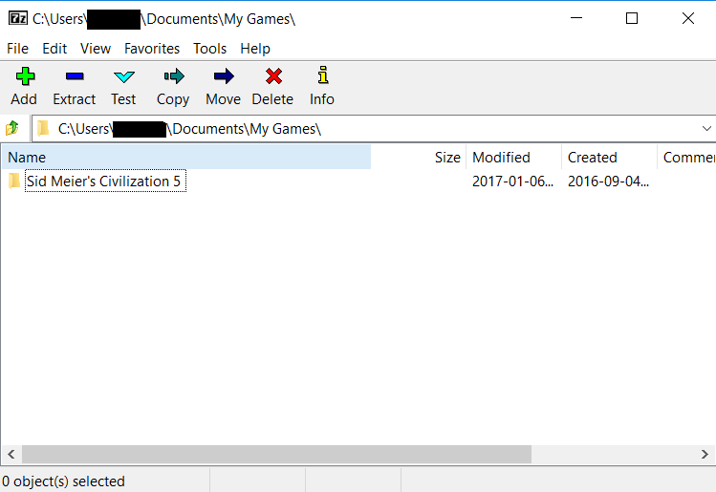Sort by Comment column header
716x492 pixels.
[686, 158]
